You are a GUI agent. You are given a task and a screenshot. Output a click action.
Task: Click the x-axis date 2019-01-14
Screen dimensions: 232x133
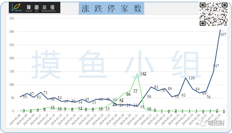point(42,119)
